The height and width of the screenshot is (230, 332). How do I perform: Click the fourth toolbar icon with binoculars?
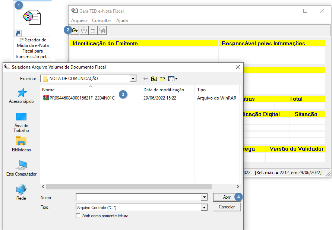(x=102, y=31)
